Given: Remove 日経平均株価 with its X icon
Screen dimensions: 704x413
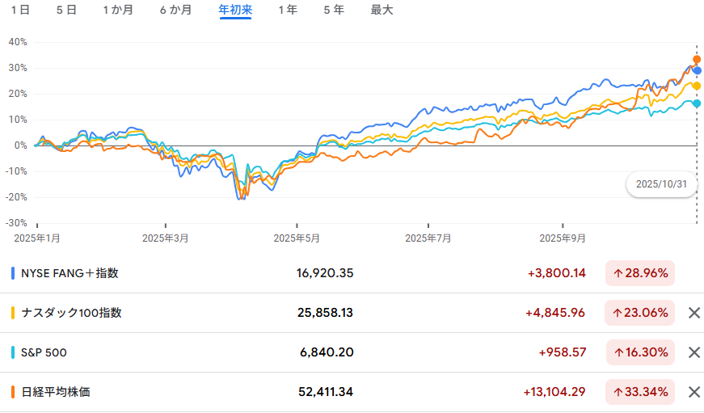Looking at the screenshot, I should (693, 392).
